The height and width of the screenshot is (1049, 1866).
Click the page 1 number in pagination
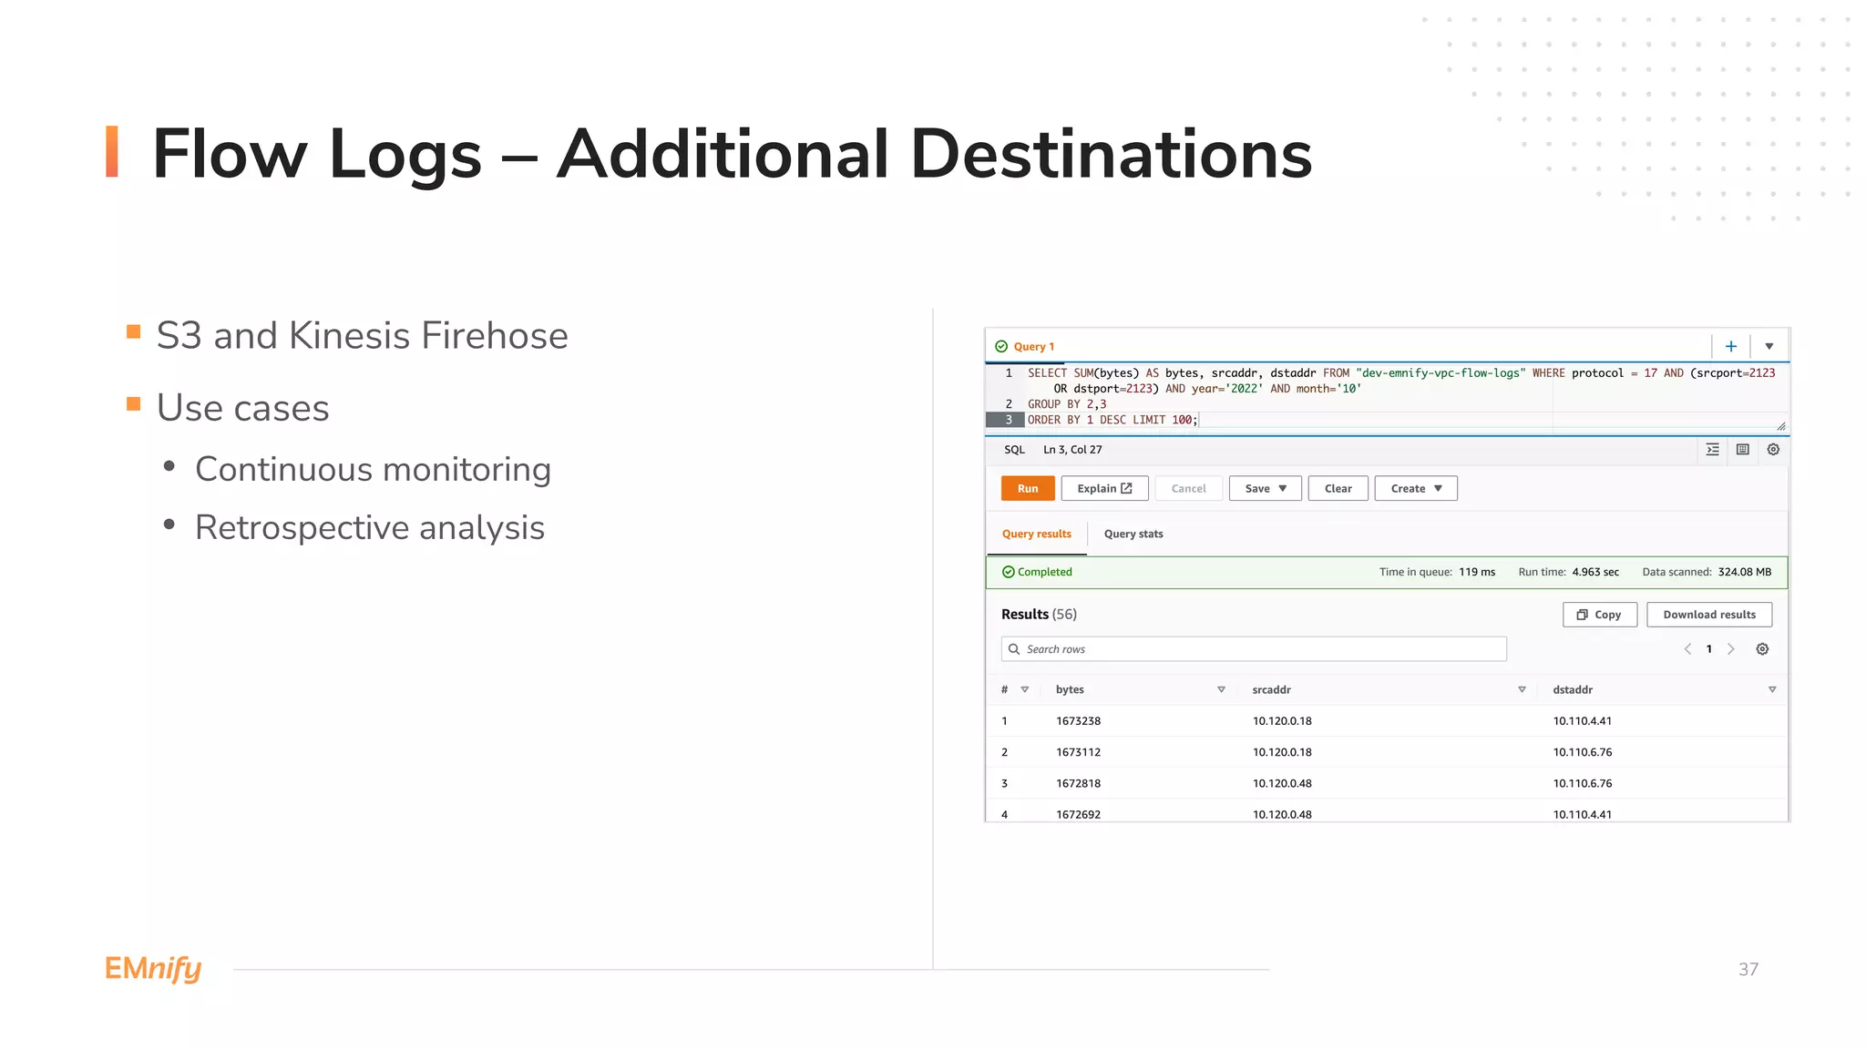point(1709,649)
